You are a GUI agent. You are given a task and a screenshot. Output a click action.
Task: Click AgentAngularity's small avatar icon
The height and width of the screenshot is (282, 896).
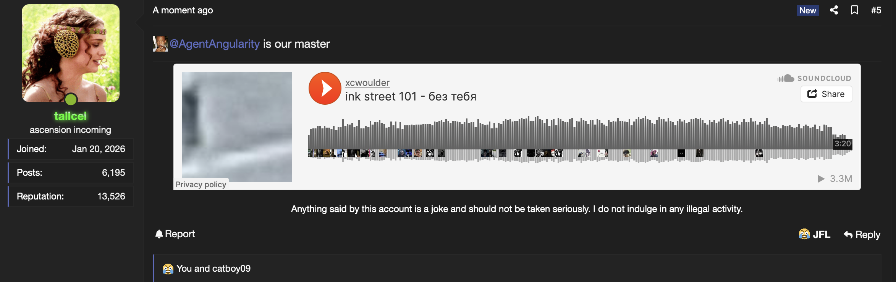(x=160, y=44)
